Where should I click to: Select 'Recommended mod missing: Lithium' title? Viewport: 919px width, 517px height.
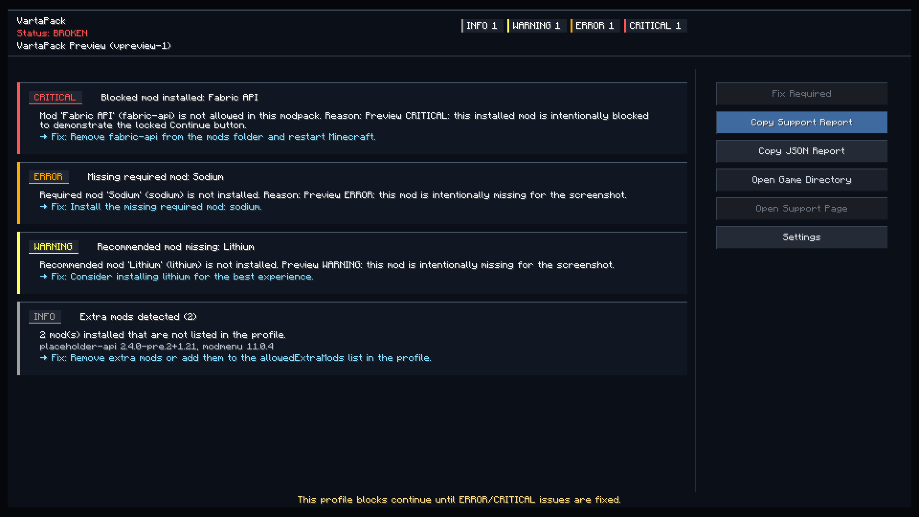pos(176,247)
